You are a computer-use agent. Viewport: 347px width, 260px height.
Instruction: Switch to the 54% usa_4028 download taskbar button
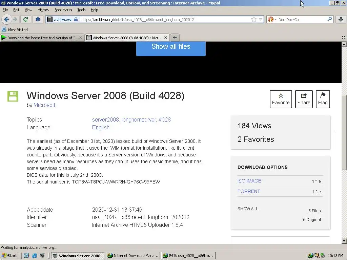click(188, 256)
